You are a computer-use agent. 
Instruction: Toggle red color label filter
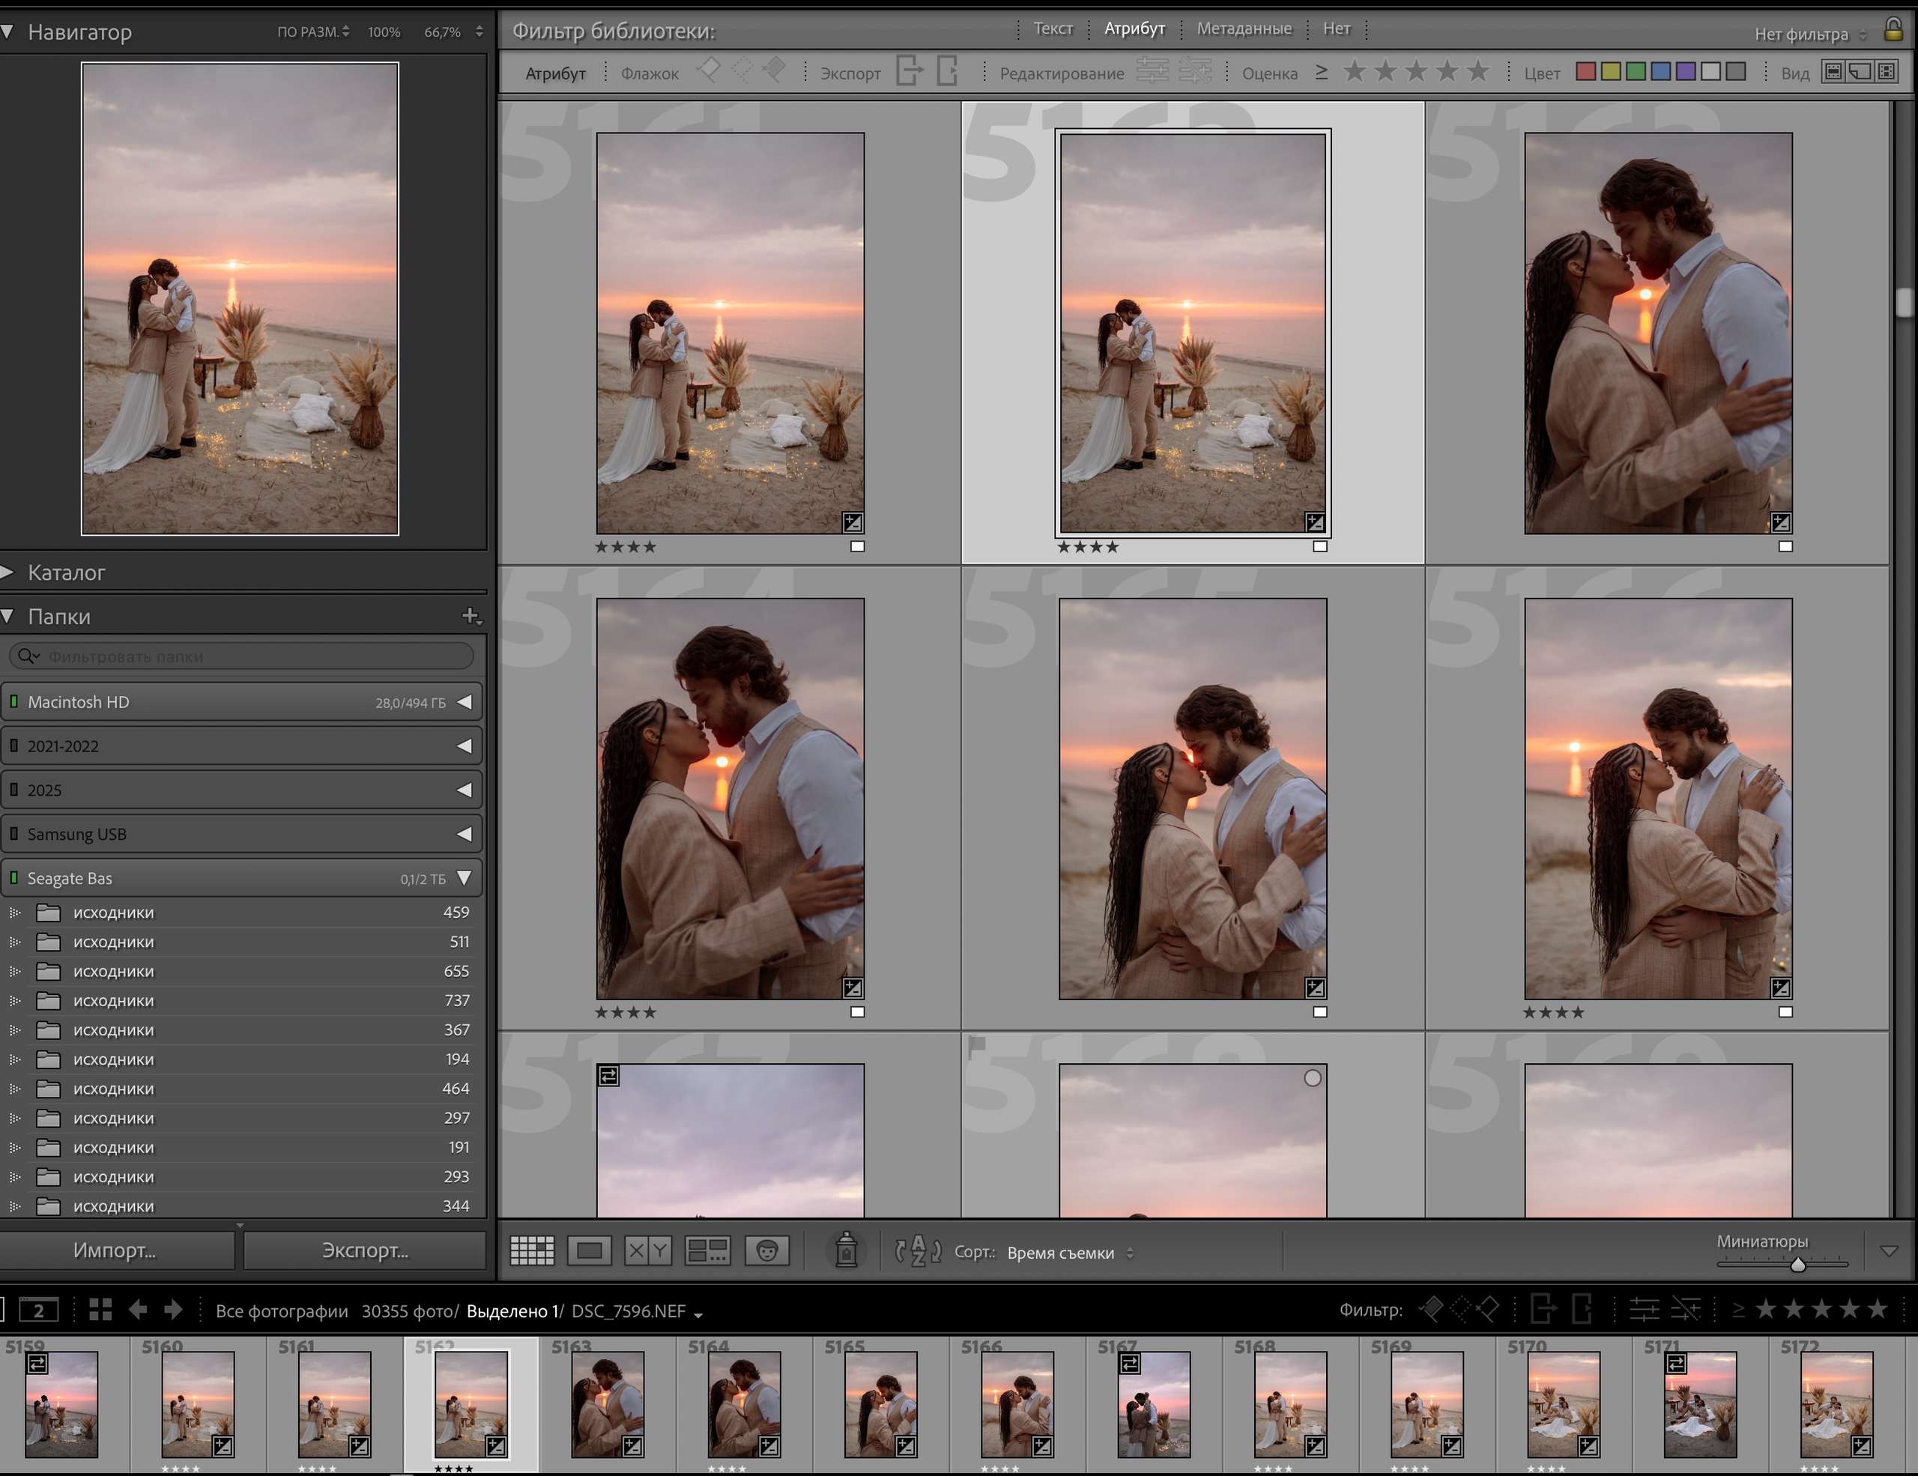point(1586,72)
